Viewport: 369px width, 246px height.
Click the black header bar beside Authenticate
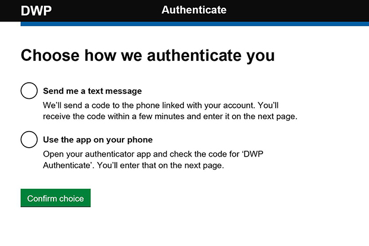click(298, 11)
